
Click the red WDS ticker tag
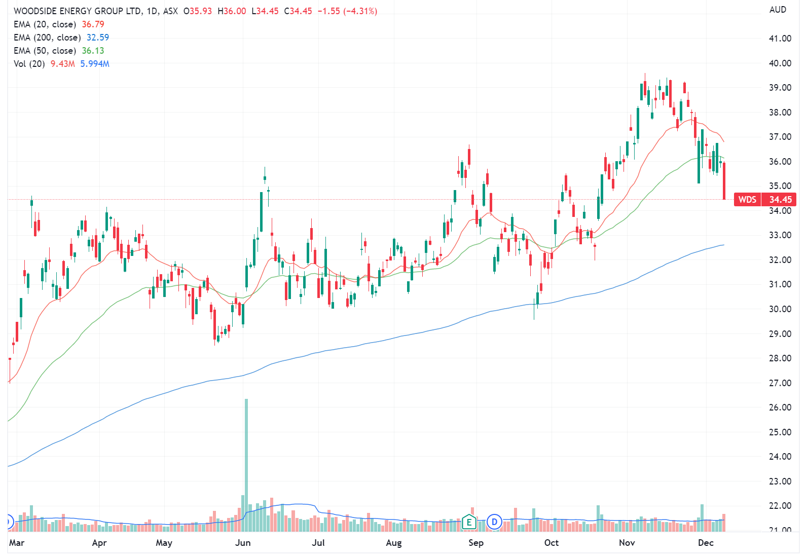(747, 200)
